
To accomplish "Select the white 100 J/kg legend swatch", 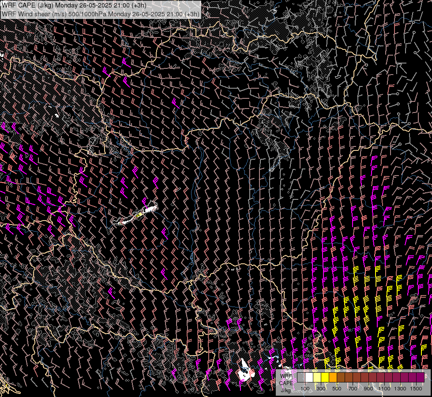I will tap(309, 377).
